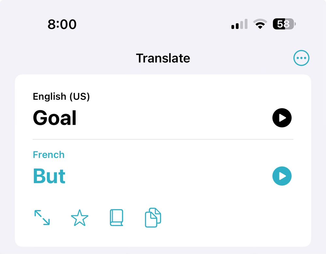Copy the translated text
326x254 pixels.
(152, 218)
